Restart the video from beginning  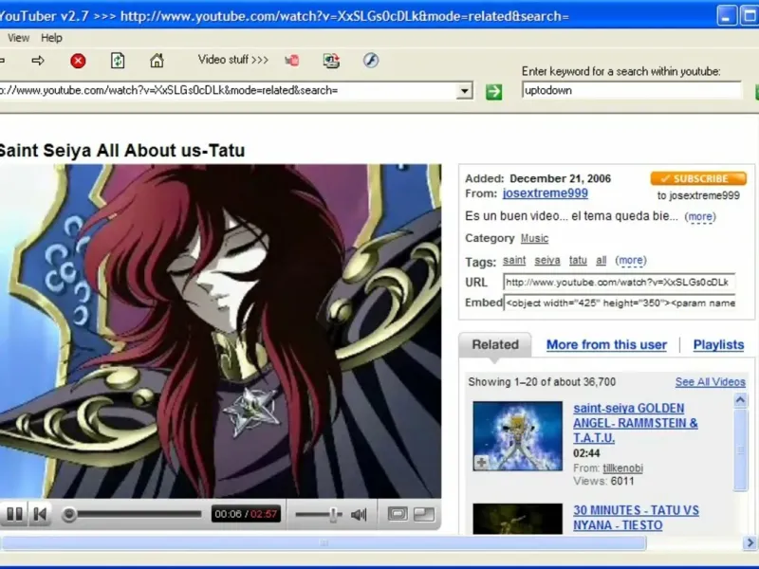click(x=40, y=514)
